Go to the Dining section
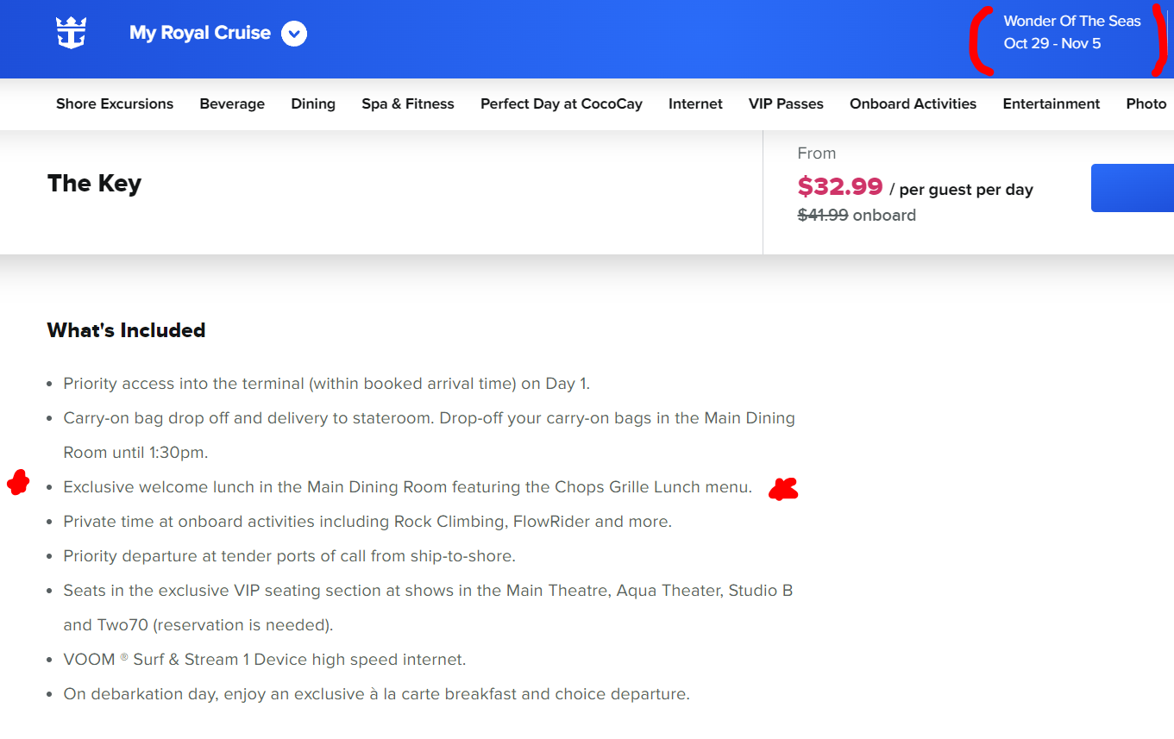 tap(313, 103)
